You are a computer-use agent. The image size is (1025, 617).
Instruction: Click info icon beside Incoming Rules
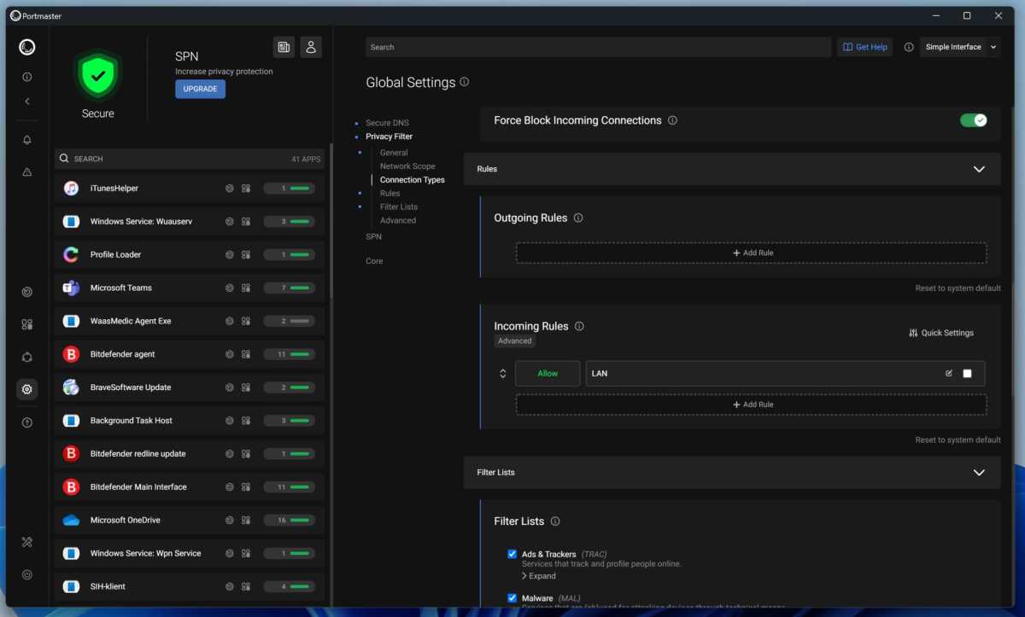pos(579,326)
